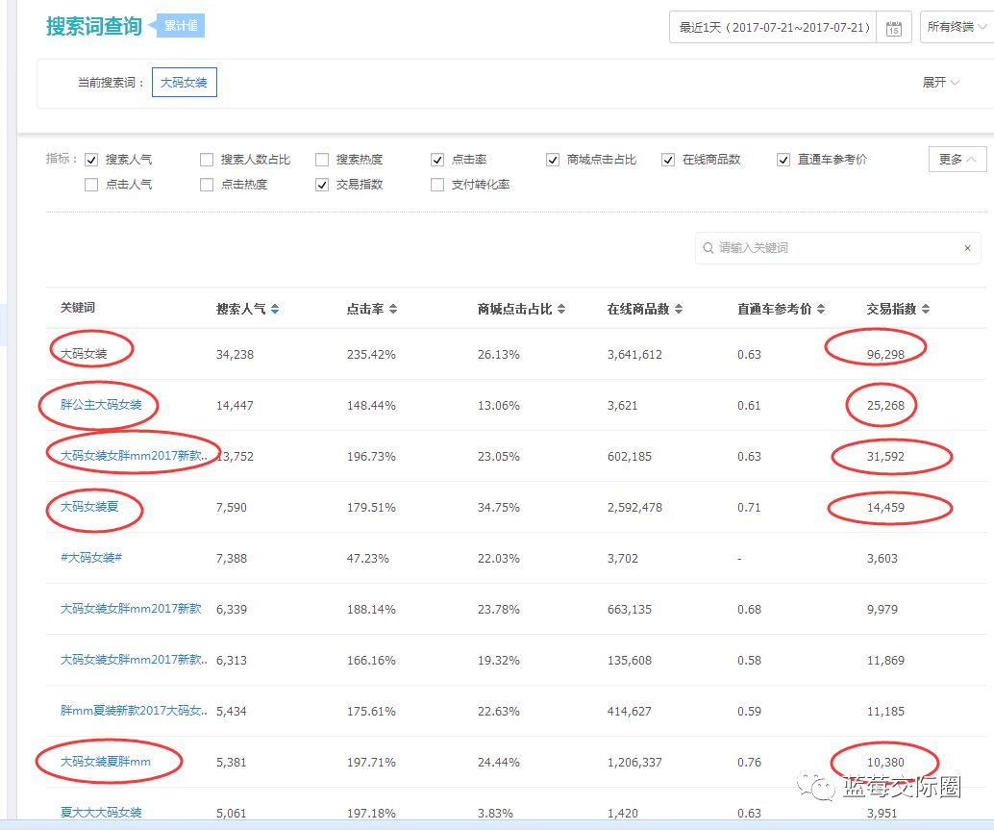The width and height of the screenshot is (994, 830).
Task: Click 点击率 value 235.42%
Action: coord(371,355)
